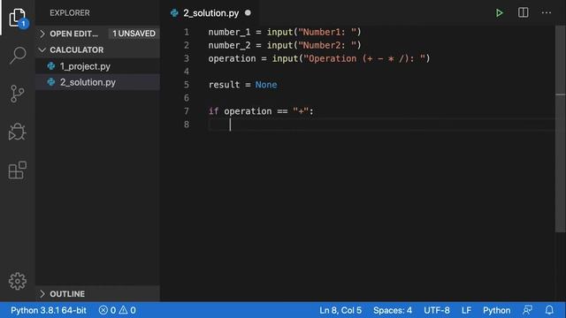Viewport: 566px width, 318px height.
Task: Click the 'if operation ==' line
Action: pos(261,111)
